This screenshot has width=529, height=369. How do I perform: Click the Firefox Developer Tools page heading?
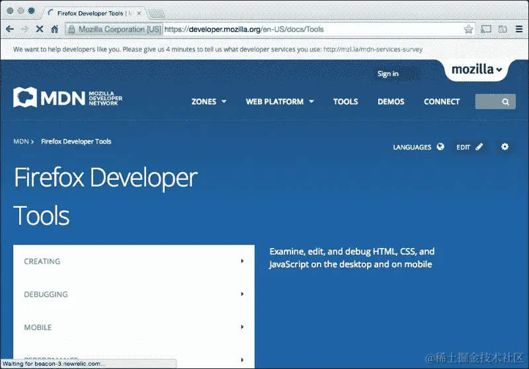tap(105, 196)
